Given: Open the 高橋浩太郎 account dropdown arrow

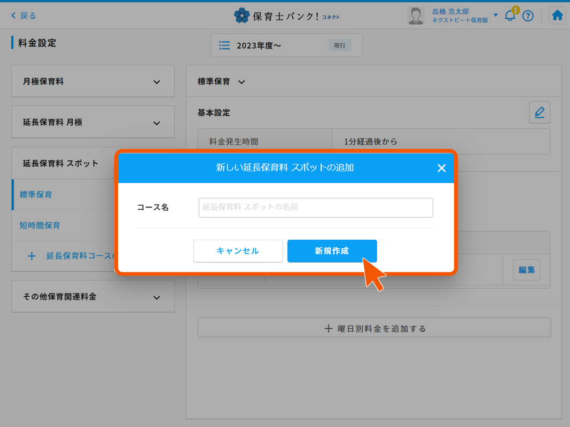Looking at the screenshot, I should click(495, 15).
